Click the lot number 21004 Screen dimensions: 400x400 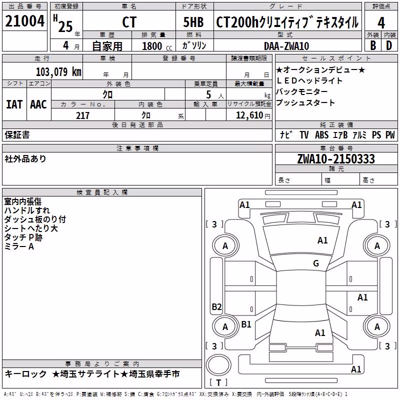24,21
